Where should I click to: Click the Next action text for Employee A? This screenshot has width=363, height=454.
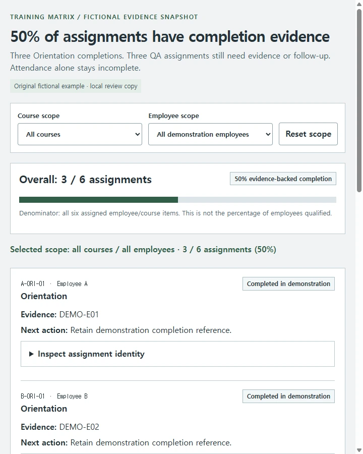coord(126,330)
